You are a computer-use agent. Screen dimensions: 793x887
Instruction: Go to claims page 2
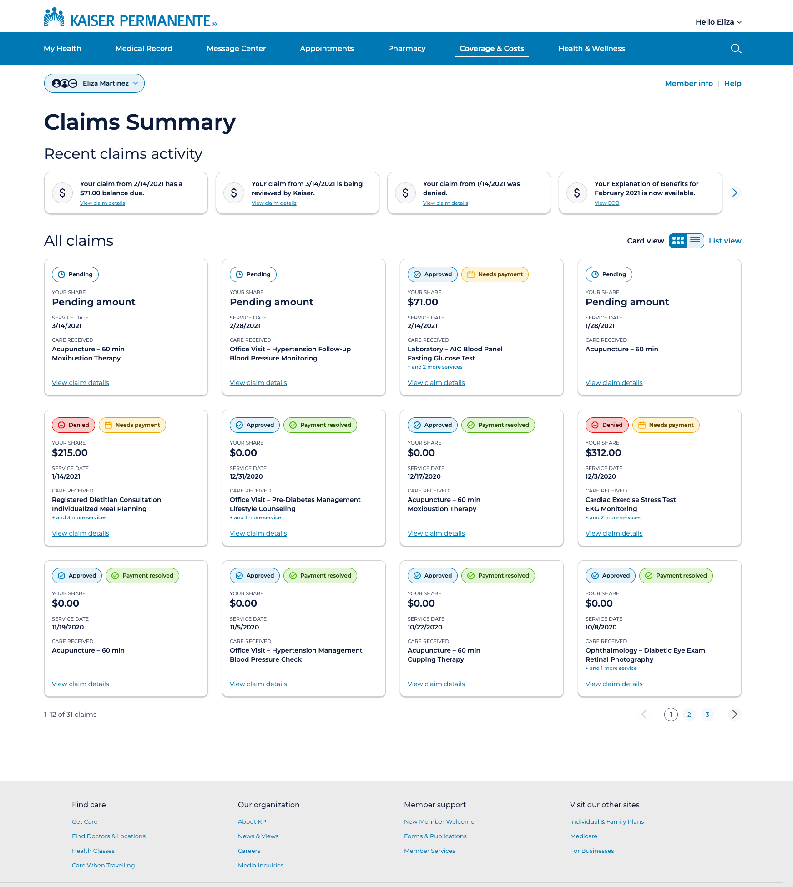click(x=689, y=715)
